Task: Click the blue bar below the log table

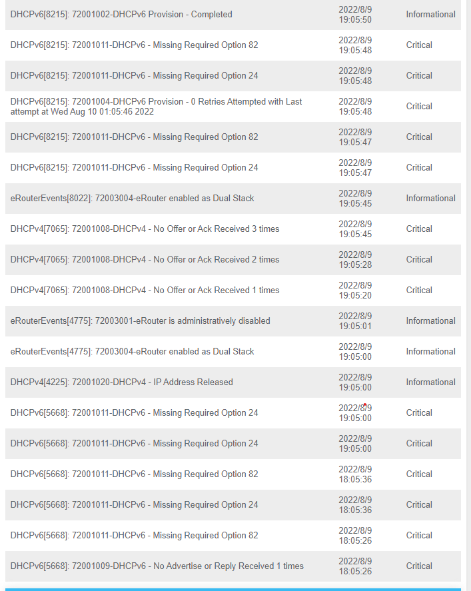Action: pyautogui.click(x=233, y=590)
